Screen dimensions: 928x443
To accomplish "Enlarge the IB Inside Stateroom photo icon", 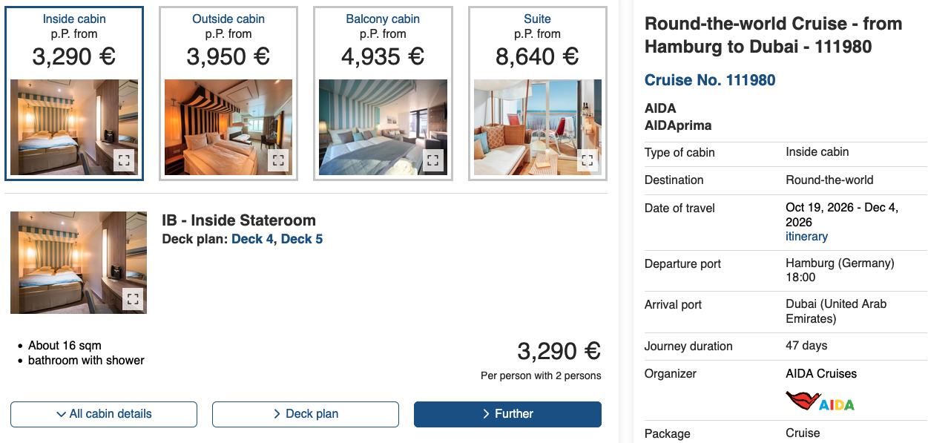I will pos(133,299).
